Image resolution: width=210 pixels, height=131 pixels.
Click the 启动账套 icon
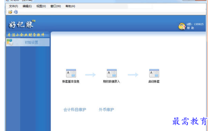(x=154, y=73)
